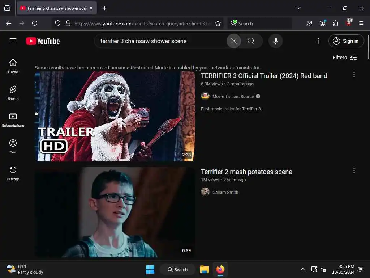
Task: Play the Terrifier 3 trailer thumbnail
Action: pos(115,117)
